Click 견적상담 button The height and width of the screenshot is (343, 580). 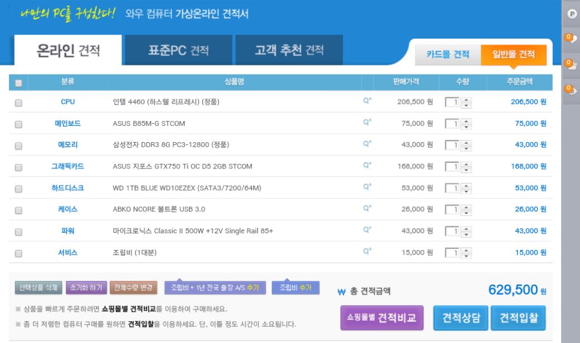pyautogui.click(x=461, y=317)
